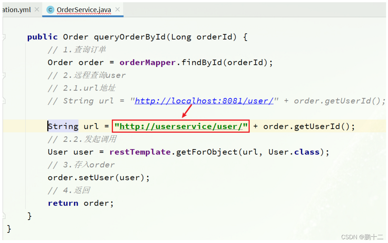Image resolution: width=388 pixels, height=243 pixels.
Task: Click the User.class argument
Action: [x=294, y=152]
